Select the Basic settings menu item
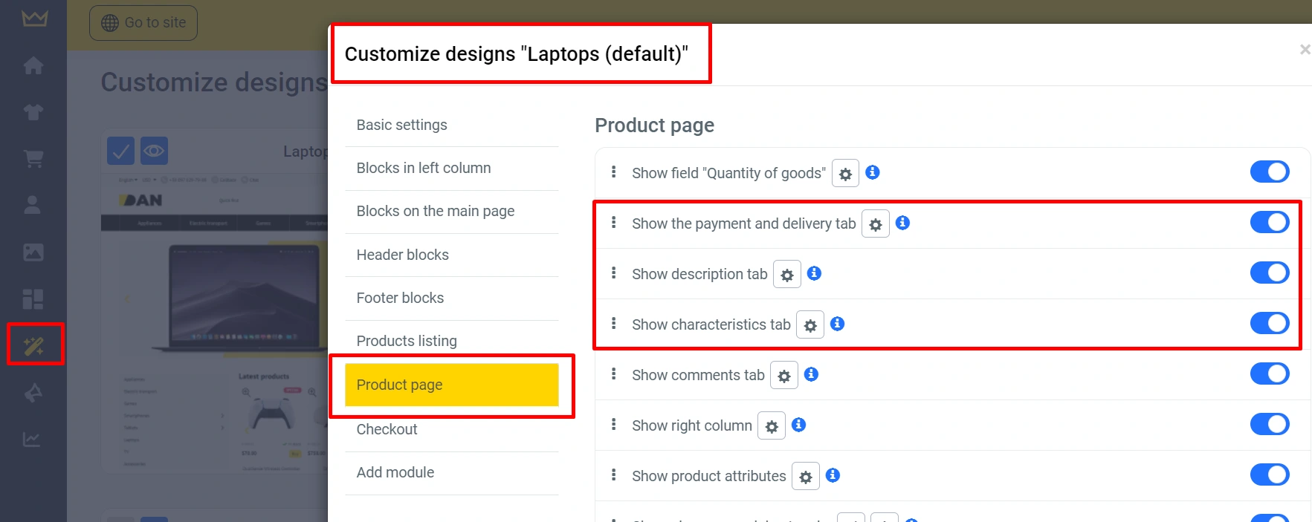The height and width of the screenshot is (522, 1312). pos(402,125)
